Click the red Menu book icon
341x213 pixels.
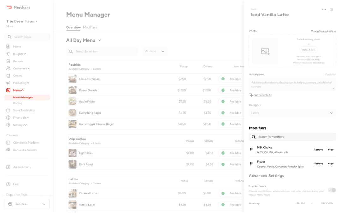tap(8, 90)
